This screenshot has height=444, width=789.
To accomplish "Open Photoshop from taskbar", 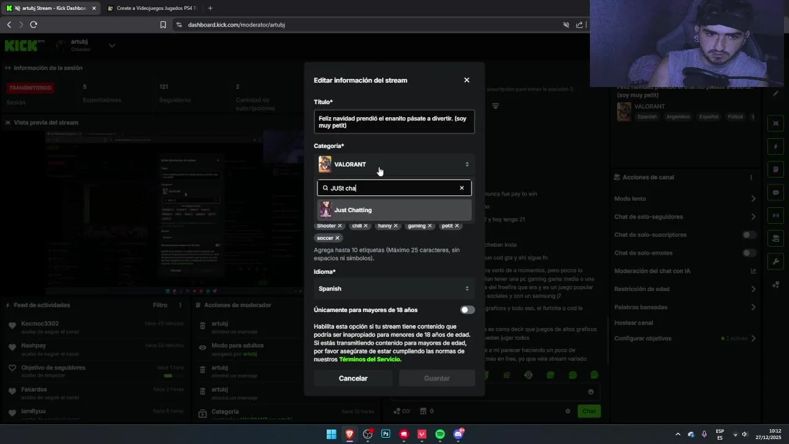I will (386, 434).
